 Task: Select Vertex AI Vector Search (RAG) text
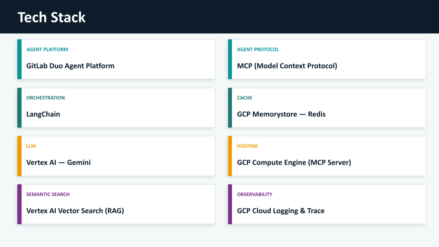coord(75,211)
